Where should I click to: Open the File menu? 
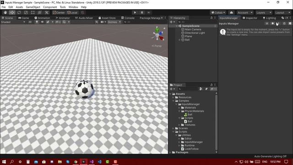(x=4, y=7)
